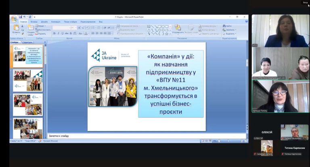This screenshot has height=167, width=310.
Task: Click the Create slide (Создать слайд) icon
Action: (x=31, y=28)
